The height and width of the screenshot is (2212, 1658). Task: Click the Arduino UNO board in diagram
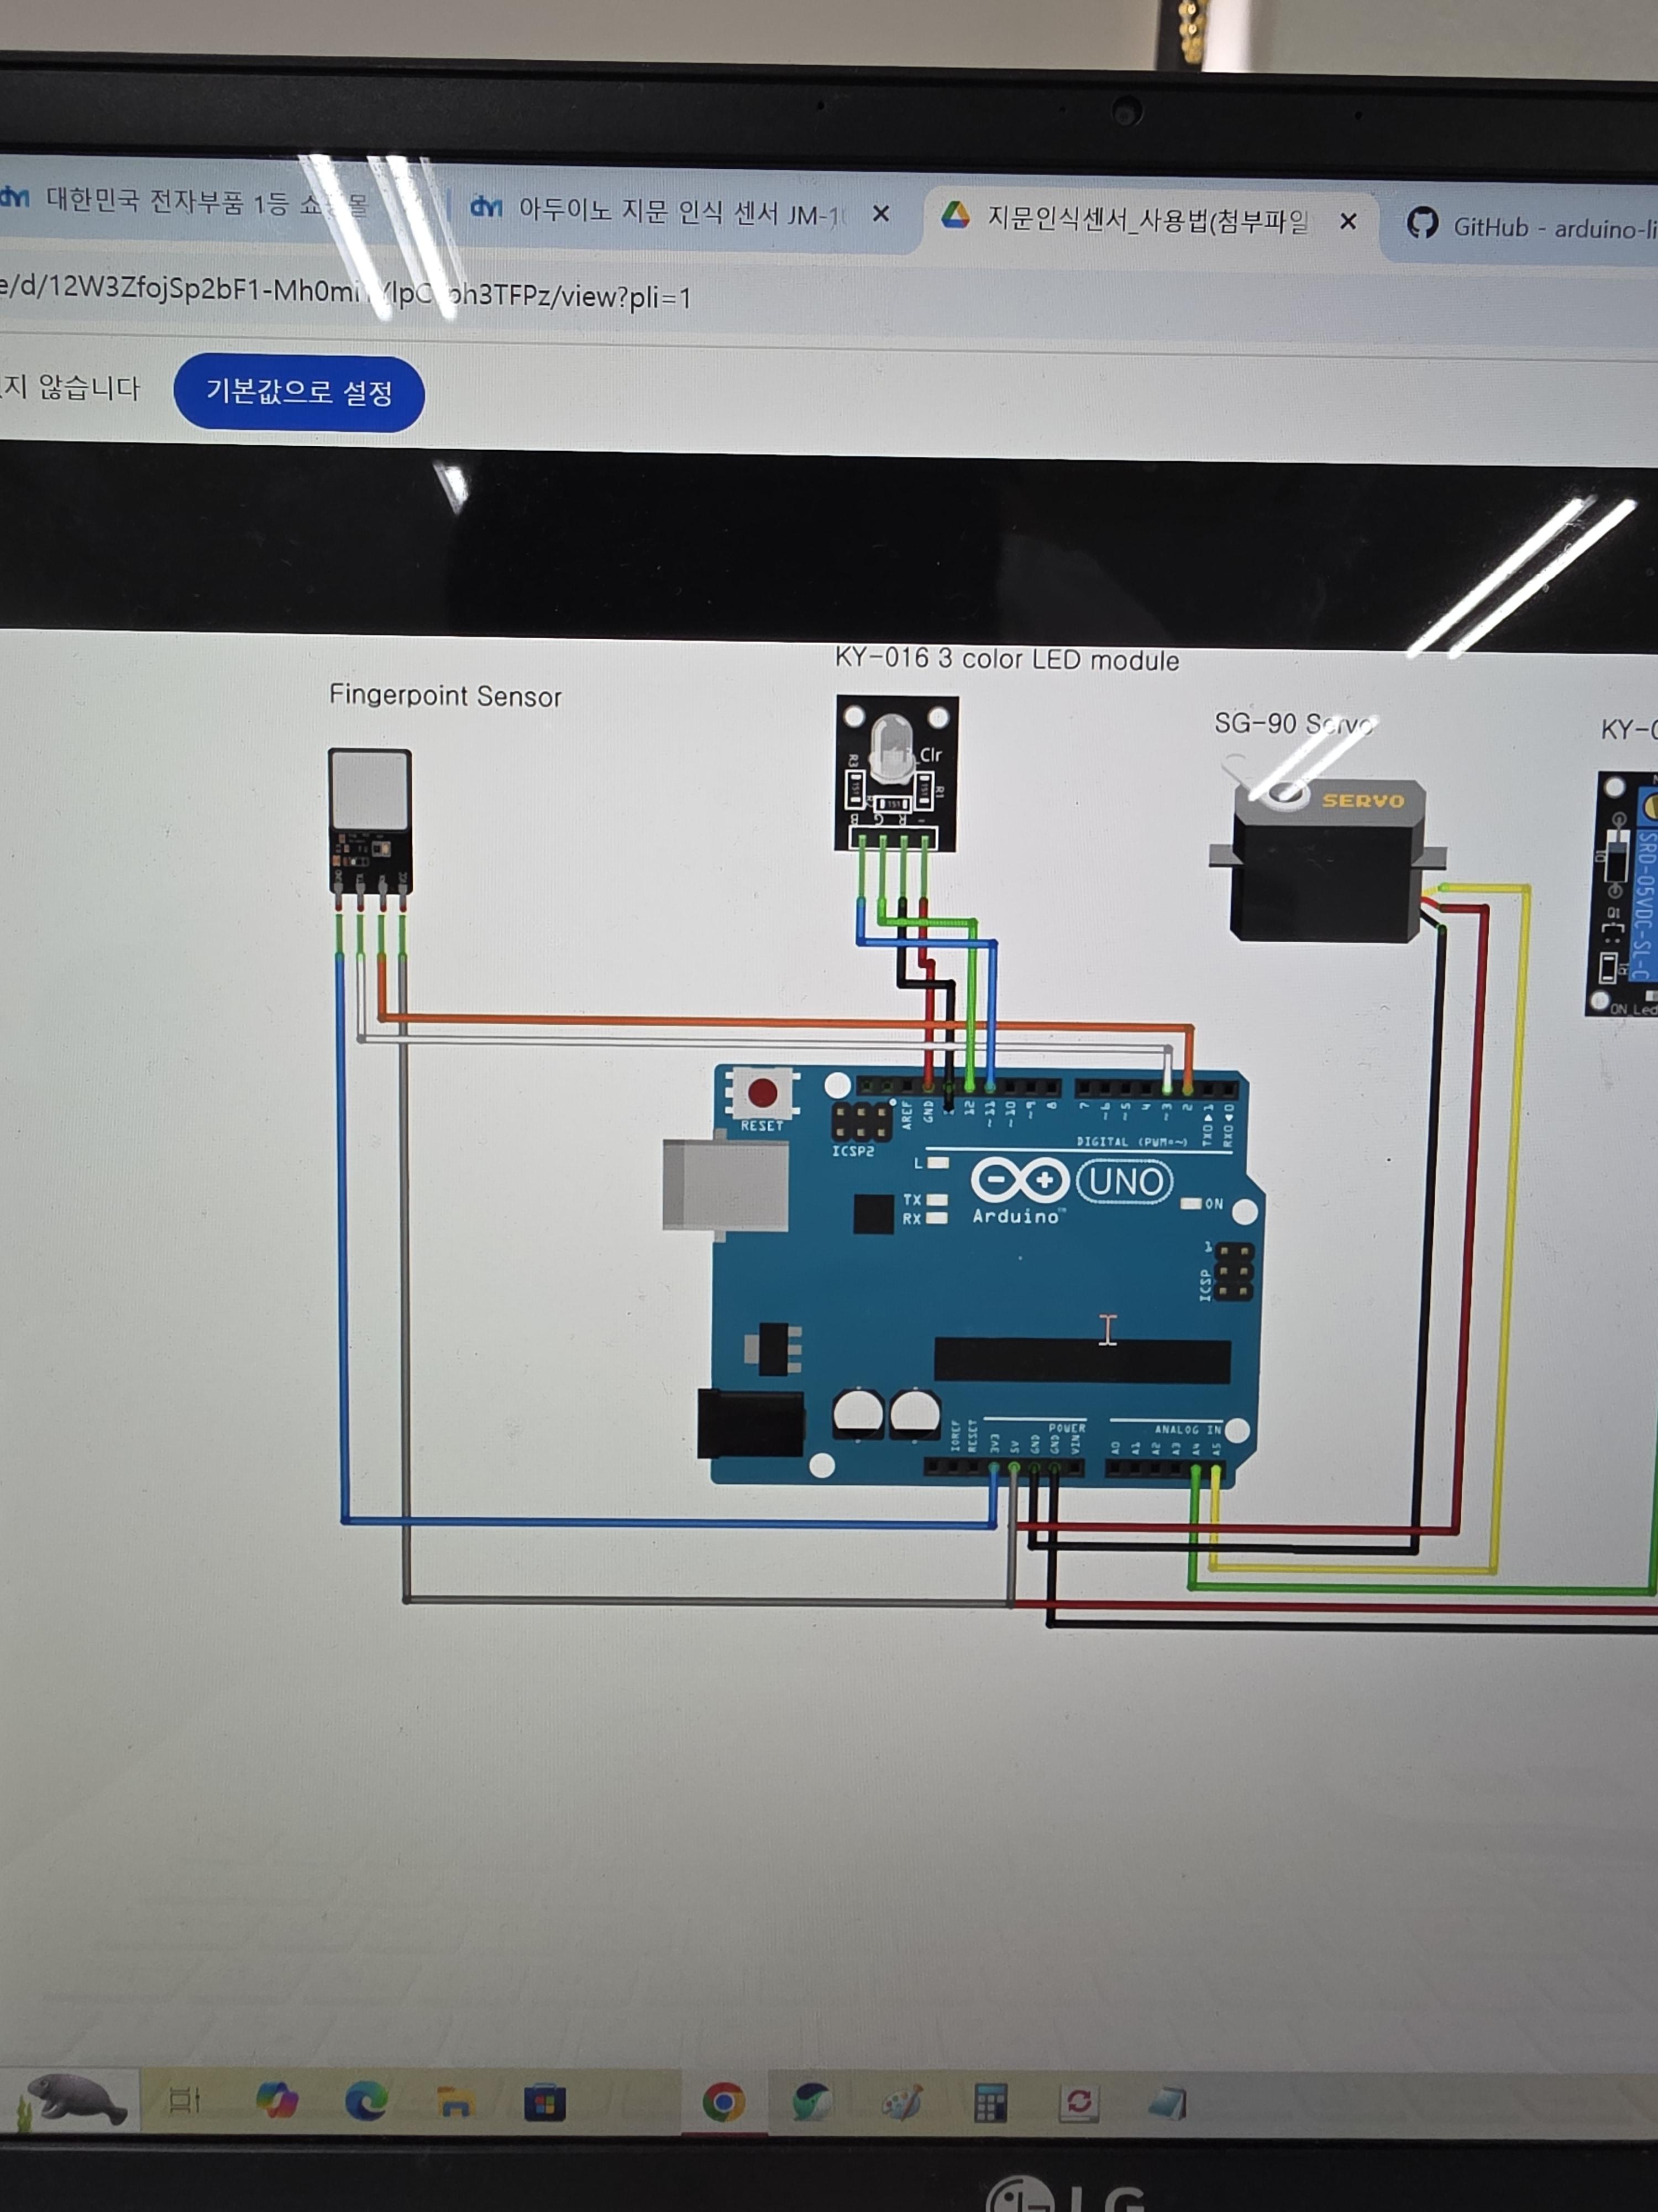tap(999, 1280)
